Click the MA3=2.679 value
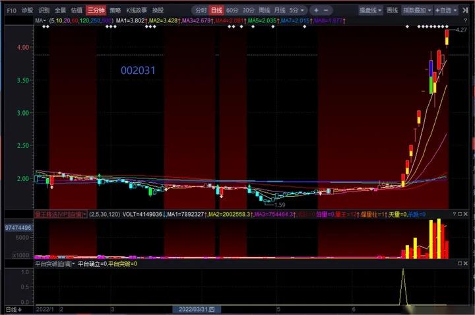The width and height of the screenshot is (475, 315). 197,20
